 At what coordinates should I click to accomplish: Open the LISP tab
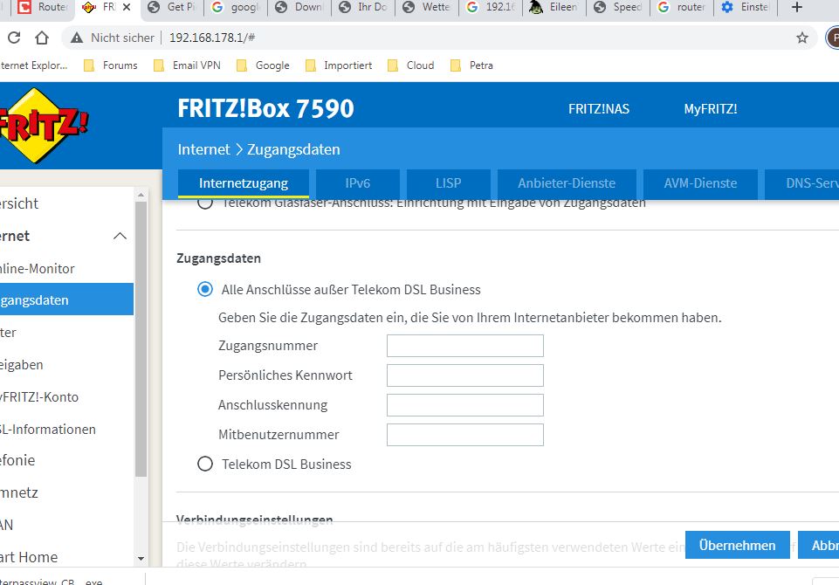click(449, 183)
